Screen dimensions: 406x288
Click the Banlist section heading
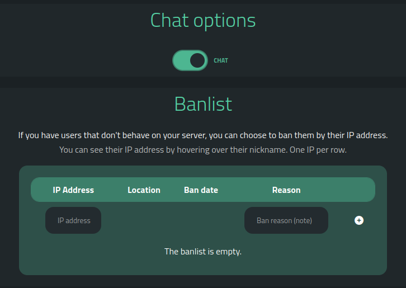pyautogui.click(x=203, y=104)
